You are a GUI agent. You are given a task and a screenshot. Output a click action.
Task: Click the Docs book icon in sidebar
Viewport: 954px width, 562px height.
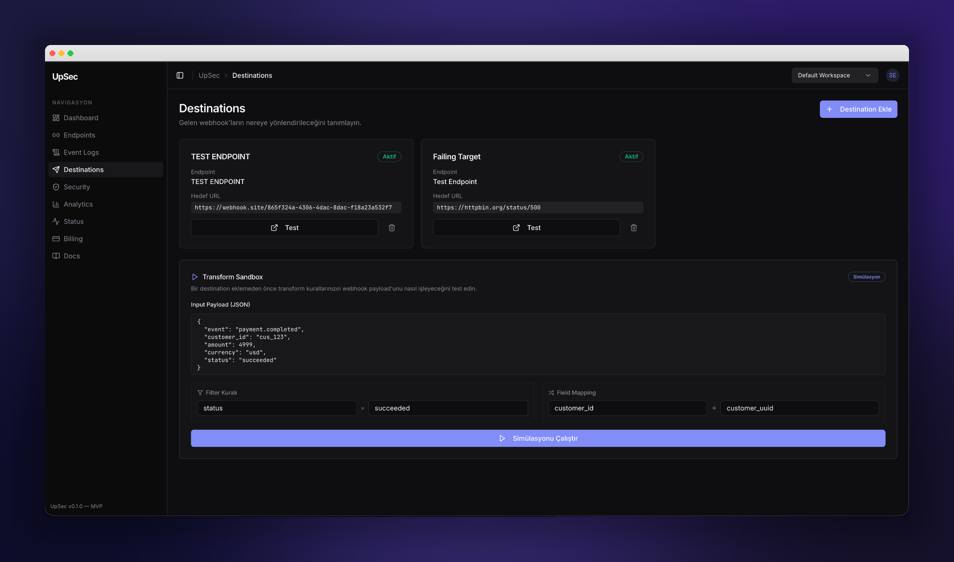(x=56, y=256)
